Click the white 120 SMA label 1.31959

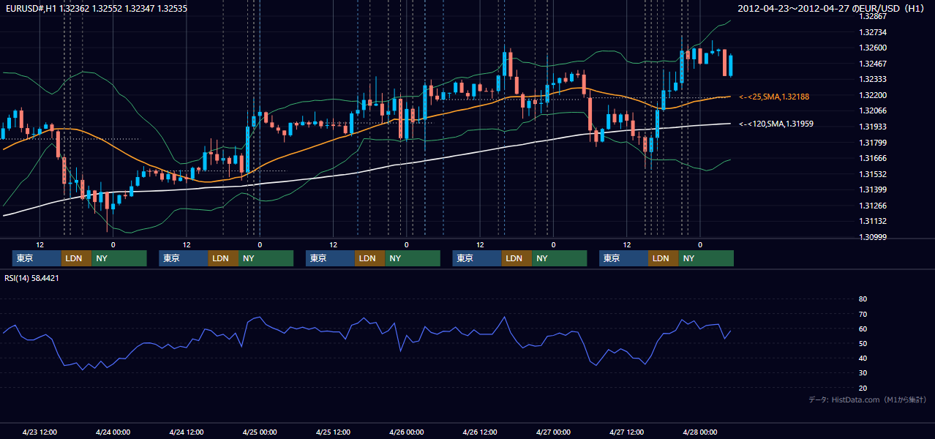776,124
